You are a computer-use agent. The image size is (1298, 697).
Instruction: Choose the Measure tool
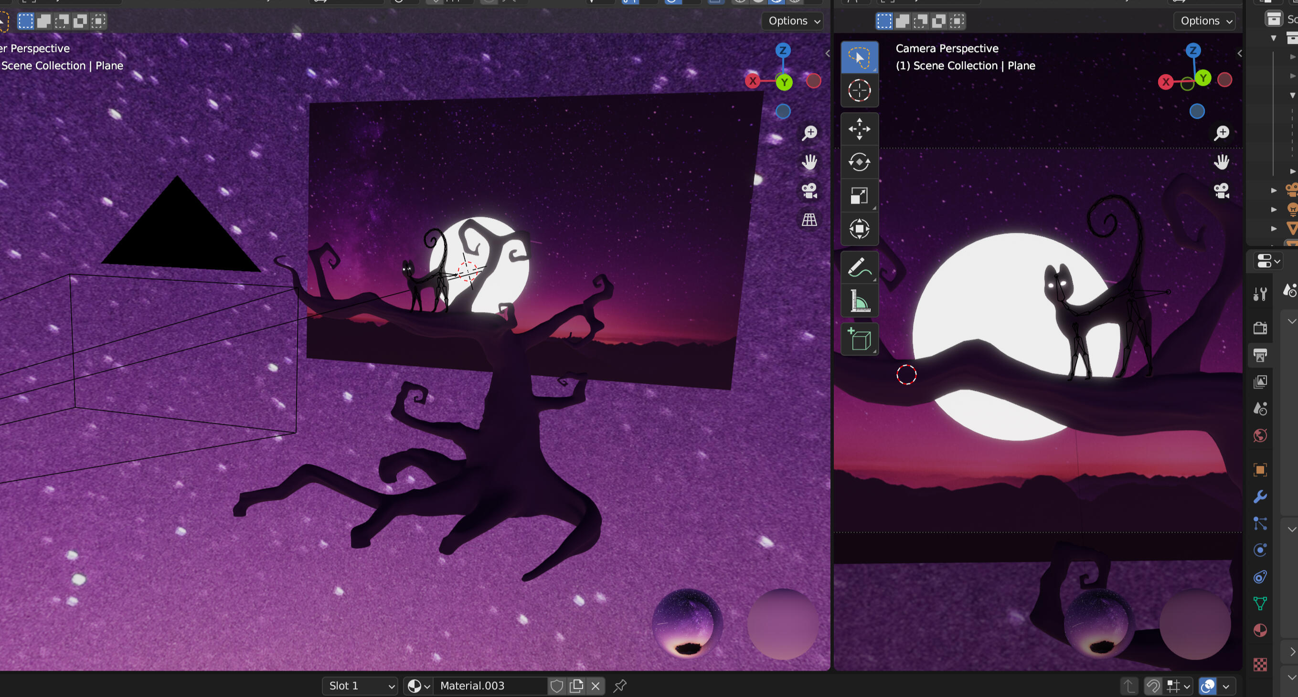pyautogui.click(x=859, y=301)
